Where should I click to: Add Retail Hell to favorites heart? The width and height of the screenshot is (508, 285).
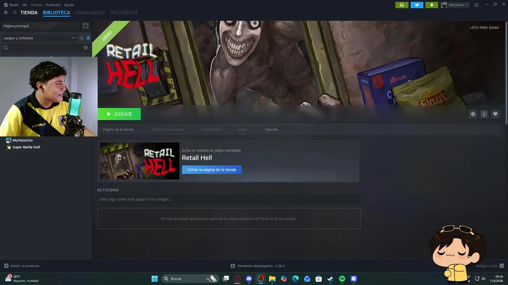(x=495, y=114)
